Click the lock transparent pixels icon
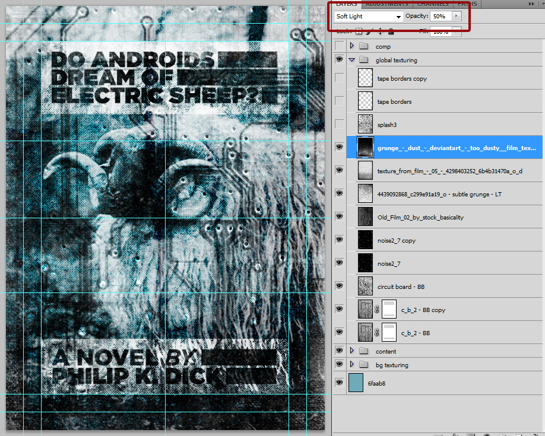Screen dimensions: 545x436 point(359,31)
